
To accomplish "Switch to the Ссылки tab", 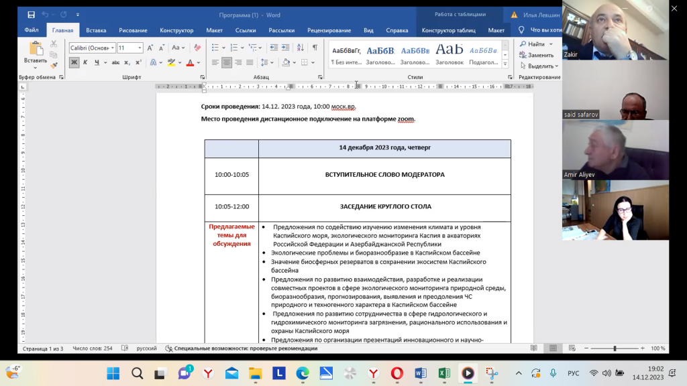I will click(246, 30).
